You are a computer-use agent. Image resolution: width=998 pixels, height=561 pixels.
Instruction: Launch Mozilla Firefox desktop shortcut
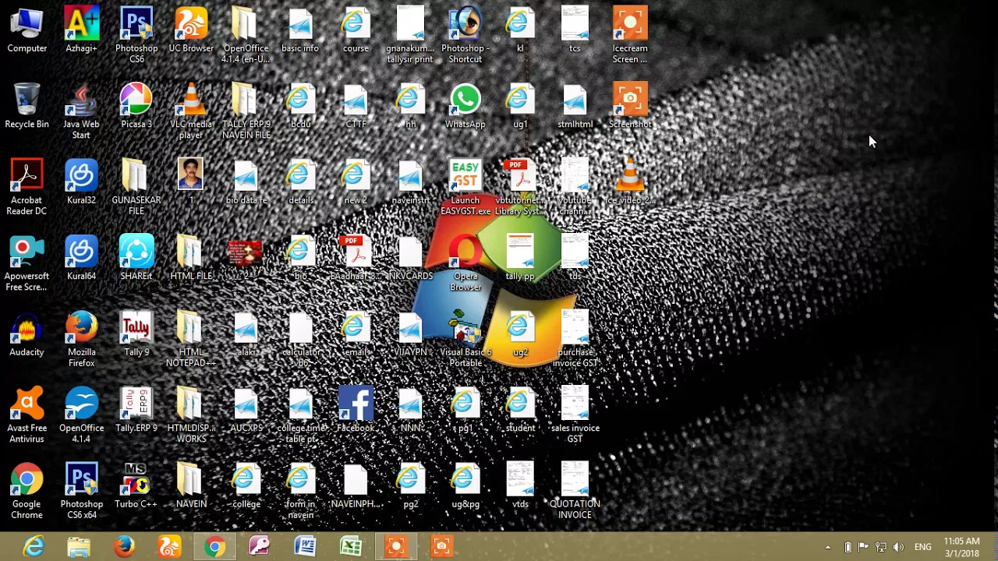click(81, 340)
